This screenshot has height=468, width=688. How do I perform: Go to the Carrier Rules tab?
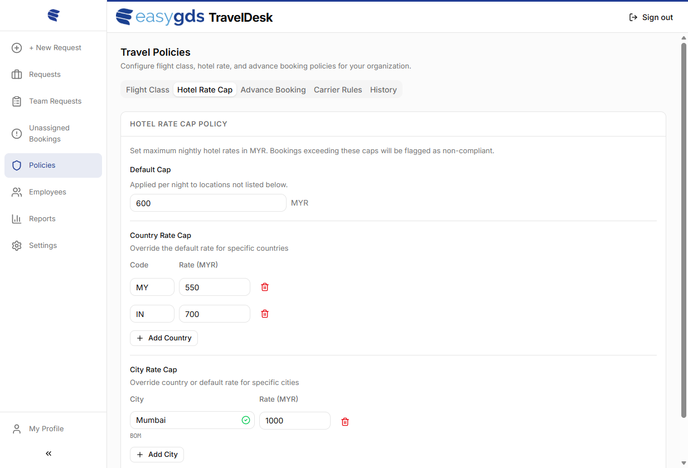tap(338, 90)
